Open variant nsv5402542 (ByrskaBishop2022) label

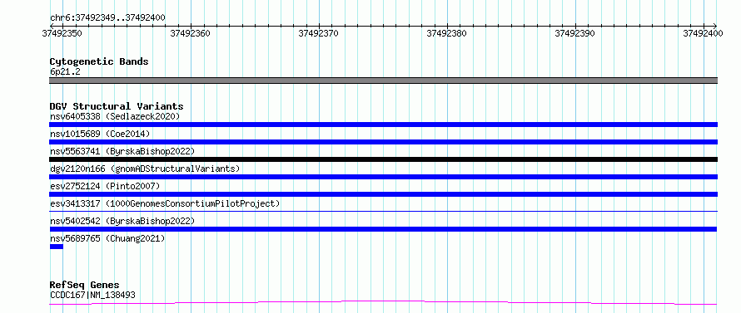coord(122,221)
